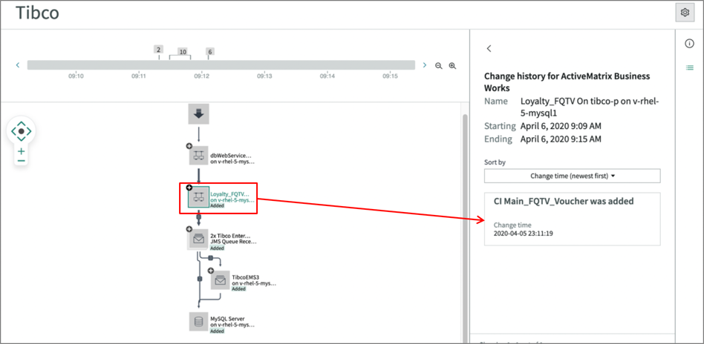Click the Ending date April 6, 2020 9:15 AM
Viewport: 704px width, 344px height.
(561, 139)
